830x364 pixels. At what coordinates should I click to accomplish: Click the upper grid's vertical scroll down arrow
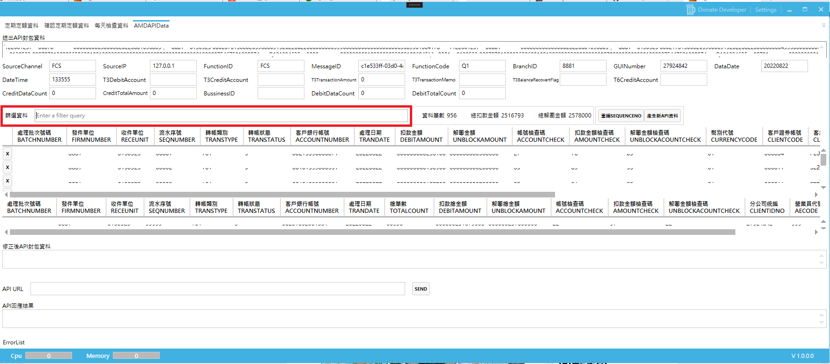click(823, 188)
